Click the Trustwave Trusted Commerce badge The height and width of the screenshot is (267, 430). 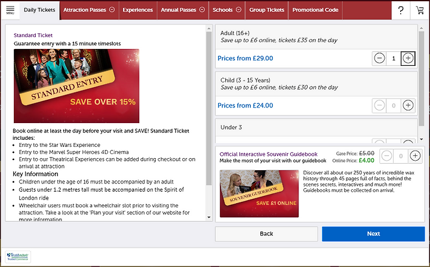tap(18, 257)
